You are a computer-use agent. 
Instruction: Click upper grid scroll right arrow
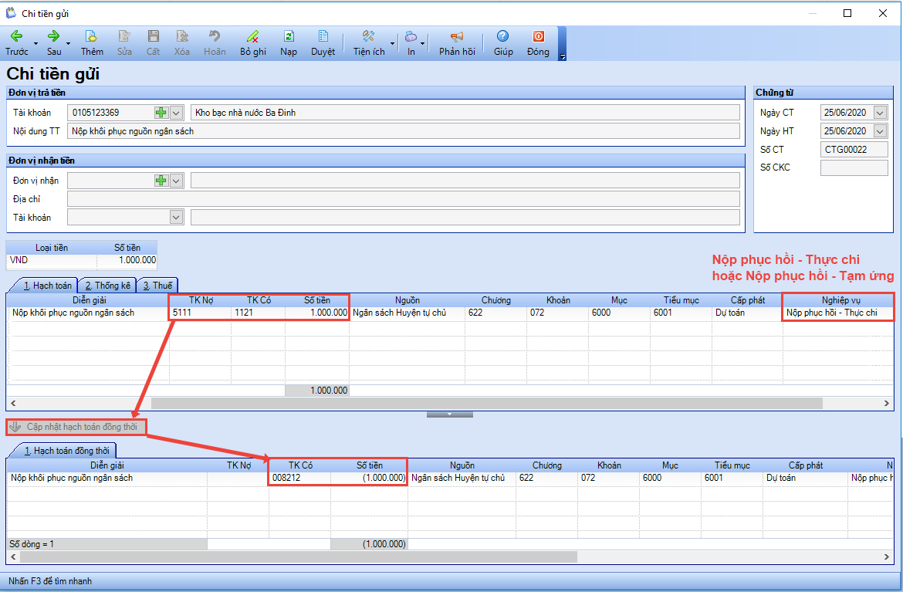pyautogui.click(x=887, y=403)
